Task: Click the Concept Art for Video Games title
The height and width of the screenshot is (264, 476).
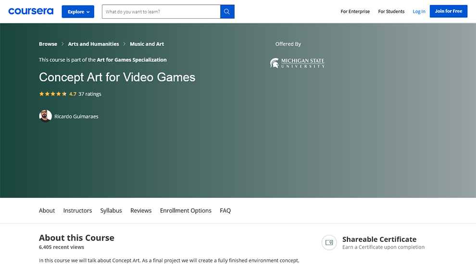Action: [x=117, y=77]
